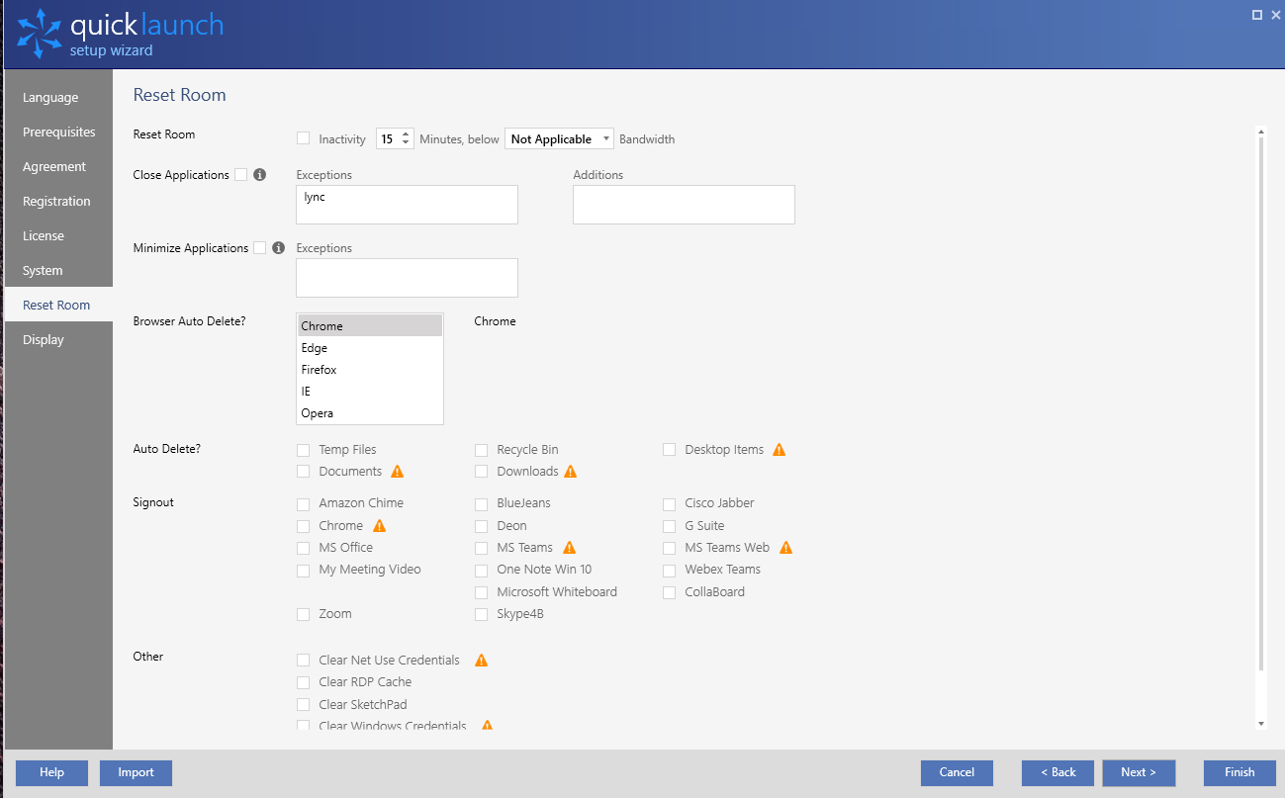1285x798 pixels.
Task: Click the warning icon next to Chrome signout
Action: 379,525
